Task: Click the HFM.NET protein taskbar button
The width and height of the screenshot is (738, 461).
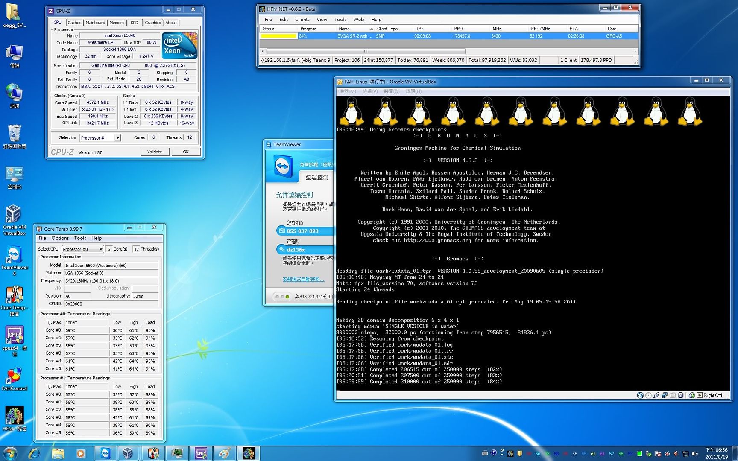Action: (249, 453)
